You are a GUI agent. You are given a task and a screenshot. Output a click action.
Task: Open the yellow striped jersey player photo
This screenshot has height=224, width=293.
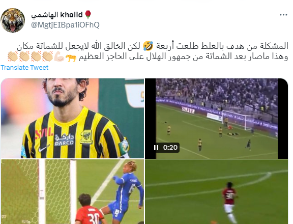73,118
